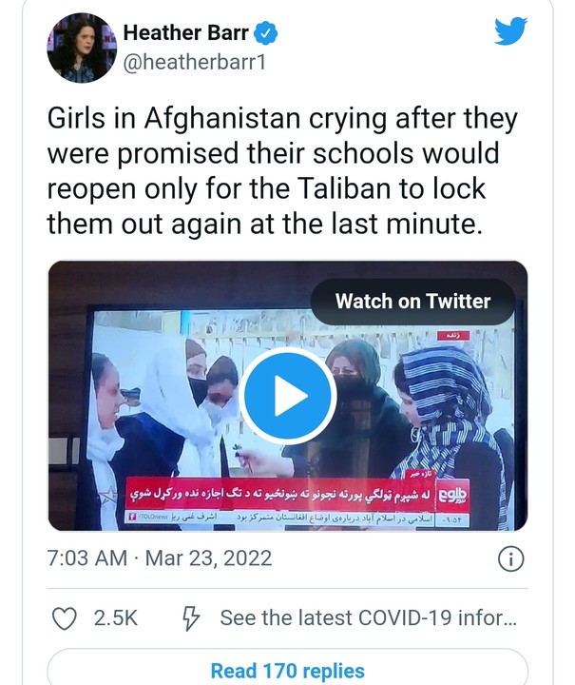Click the Watch on Twitter button

pyautogui.click(x=412, y=302)
